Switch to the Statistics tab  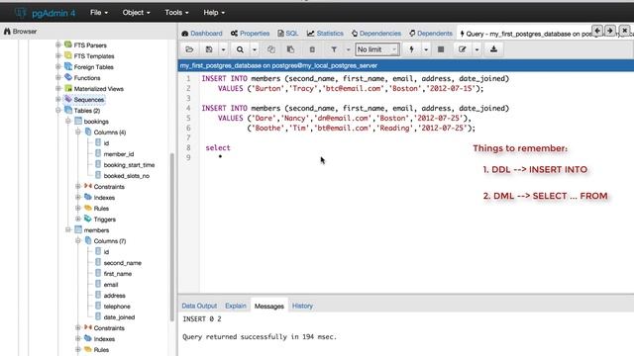click(x=325, y=34)
